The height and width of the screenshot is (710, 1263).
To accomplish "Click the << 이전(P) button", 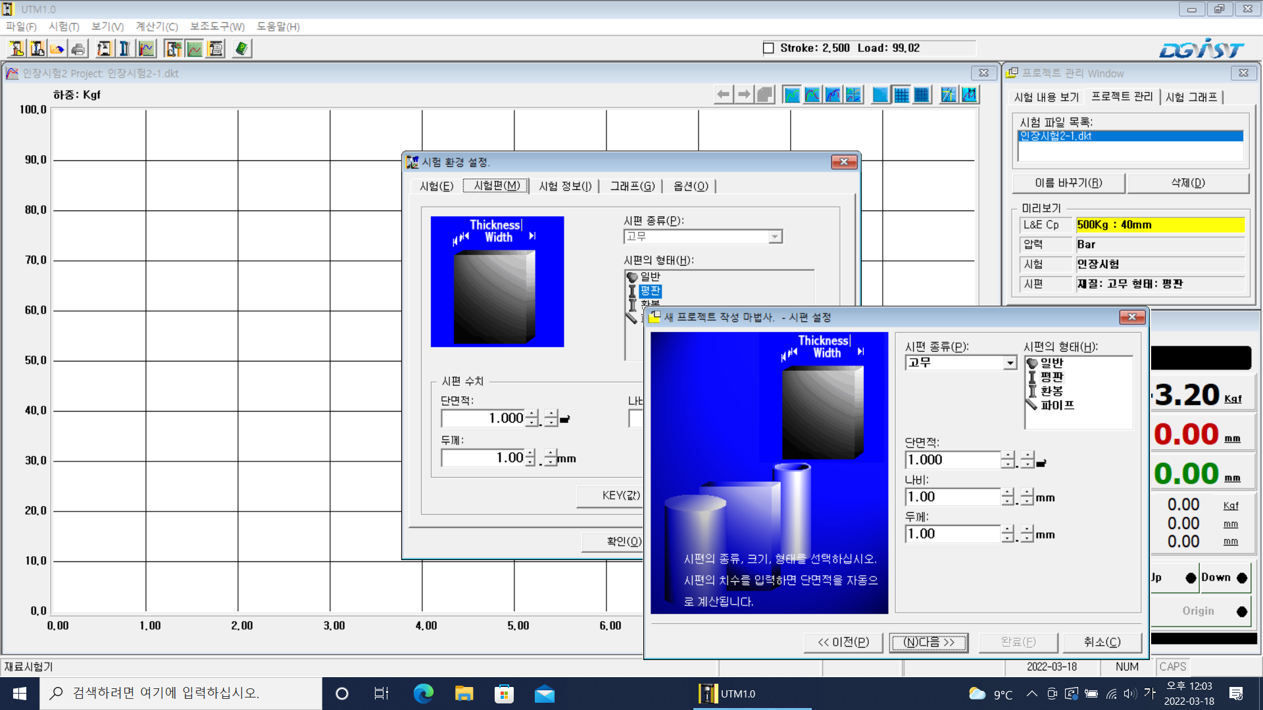I will (x=843, y=642).
